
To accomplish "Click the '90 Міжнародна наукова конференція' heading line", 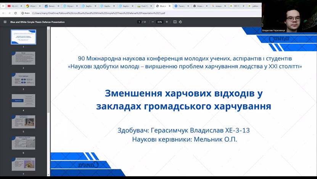I will point(185,58).
